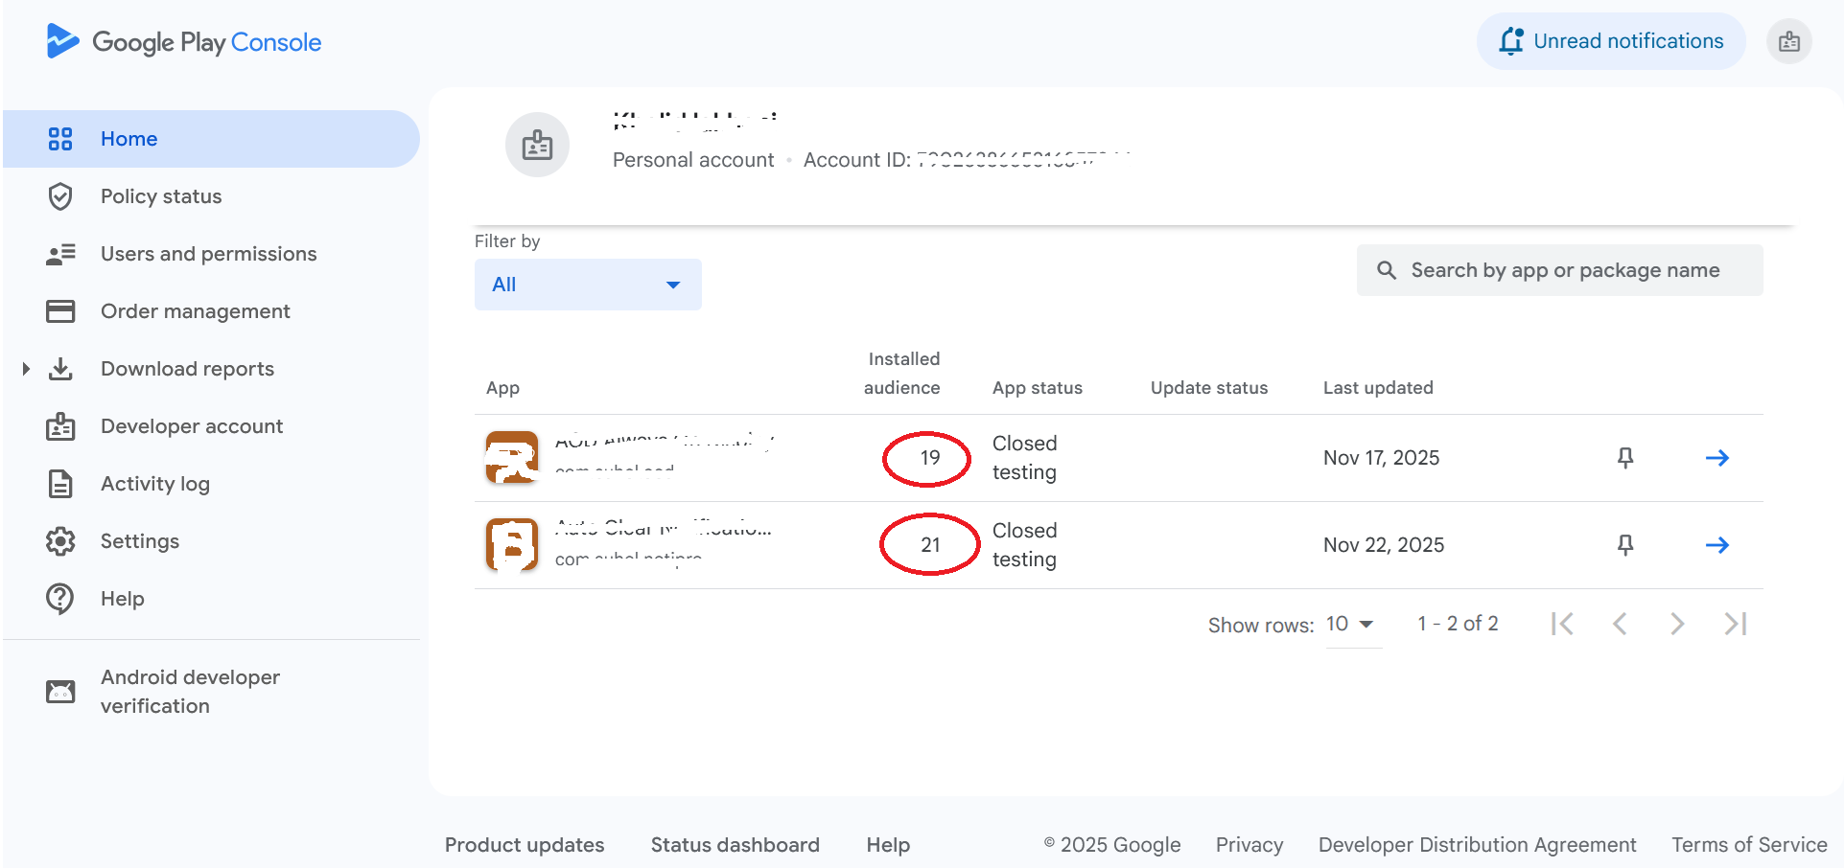Open the Filter by All dropdown
Image resolution: width=1844 pixels, height=868 pixels.
point(587,285)
